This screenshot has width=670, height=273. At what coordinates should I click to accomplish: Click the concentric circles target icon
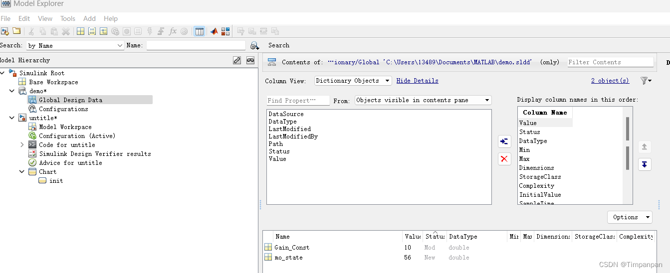[x=184, y=31]
